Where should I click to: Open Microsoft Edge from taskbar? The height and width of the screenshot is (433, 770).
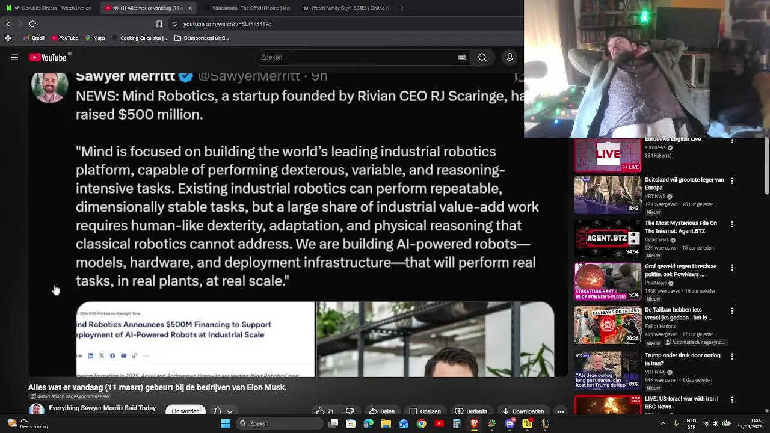point(368,423)
